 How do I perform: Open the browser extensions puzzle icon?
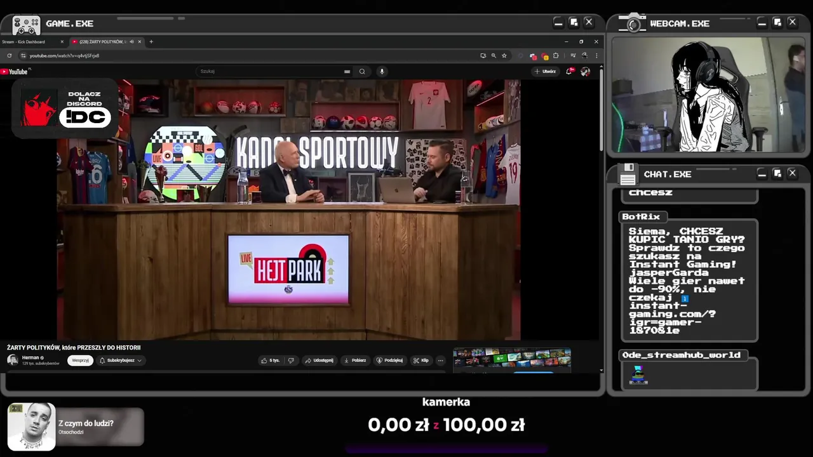pos(556,56)
